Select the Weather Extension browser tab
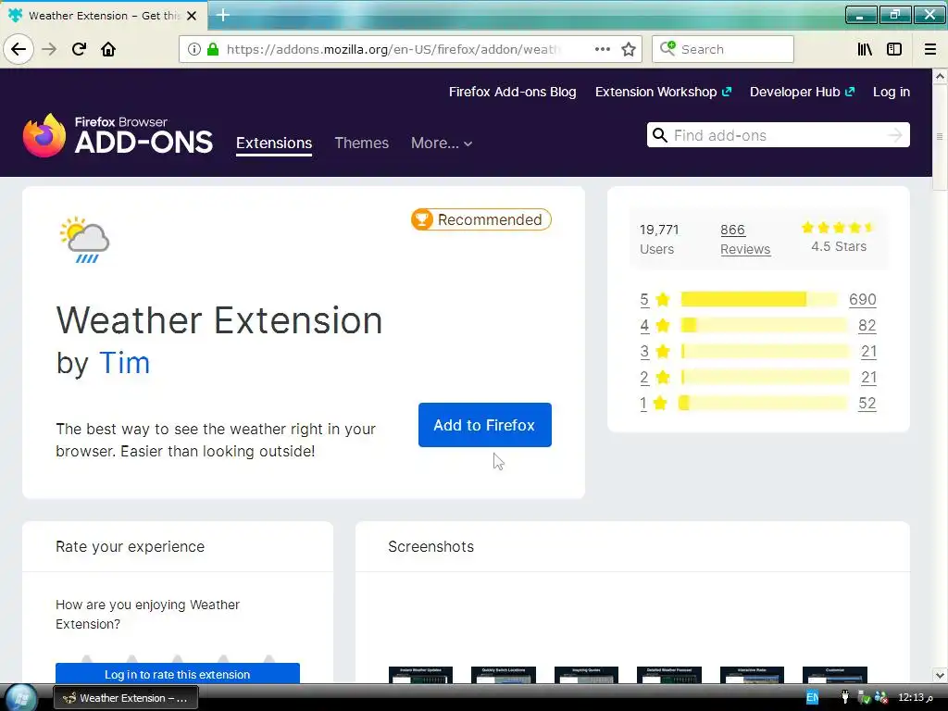 pyautogui.click(x=103, y=16)
